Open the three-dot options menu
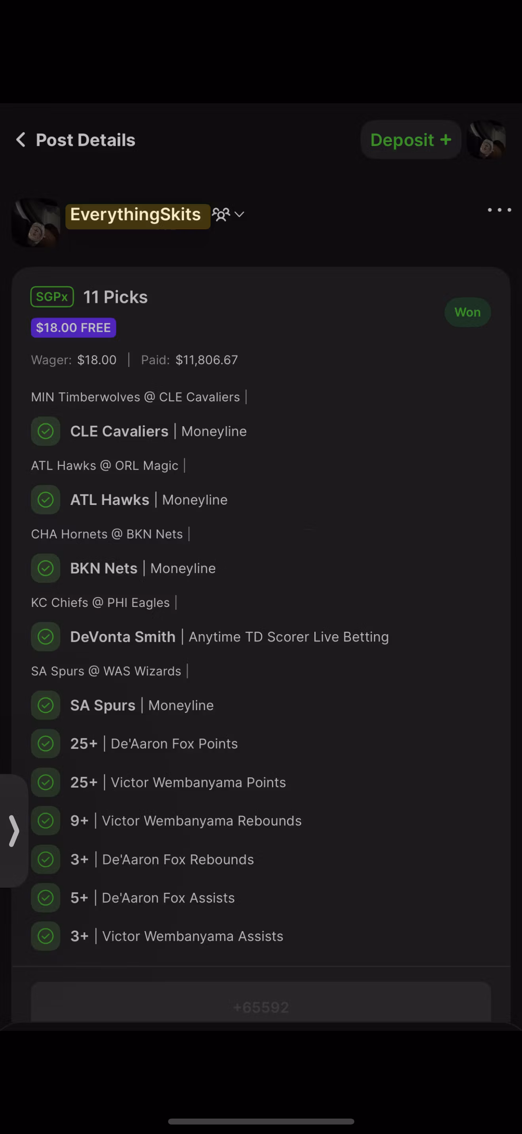 499,210
